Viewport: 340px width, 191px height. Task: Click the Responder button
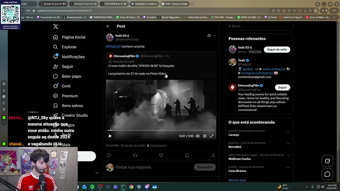(205, 167)
